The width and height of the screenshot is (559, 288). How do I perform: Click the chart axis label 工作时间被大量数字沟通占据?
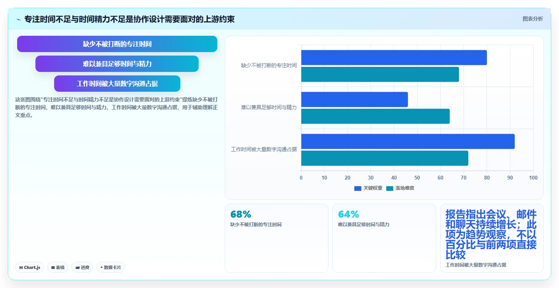[x=264, y=149]
